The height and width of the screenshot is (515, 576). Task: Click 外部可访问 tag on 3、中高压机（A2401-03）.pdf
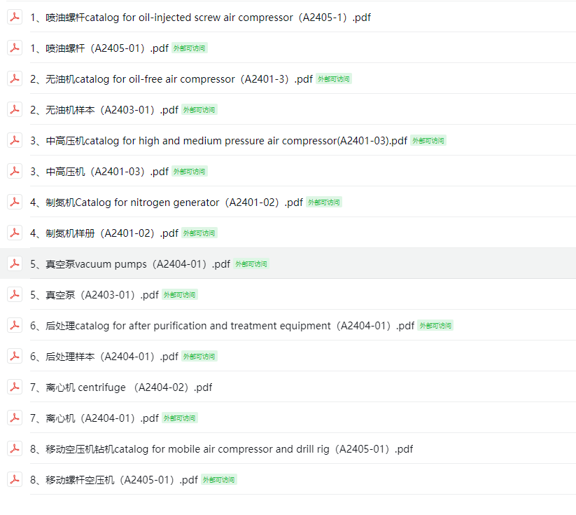click(x=190, y=172)
